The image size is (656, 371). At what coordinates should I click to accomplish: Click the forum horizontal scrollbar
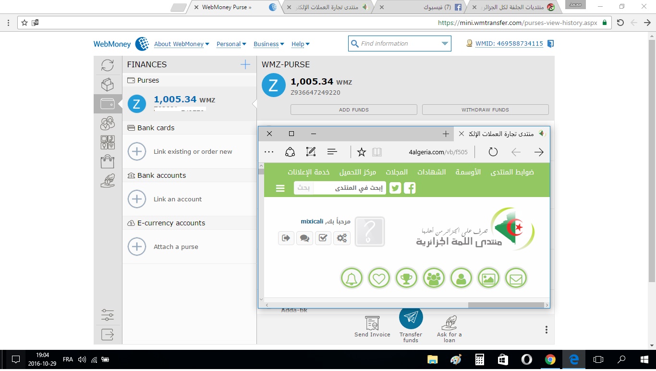[x=505, y=305]
